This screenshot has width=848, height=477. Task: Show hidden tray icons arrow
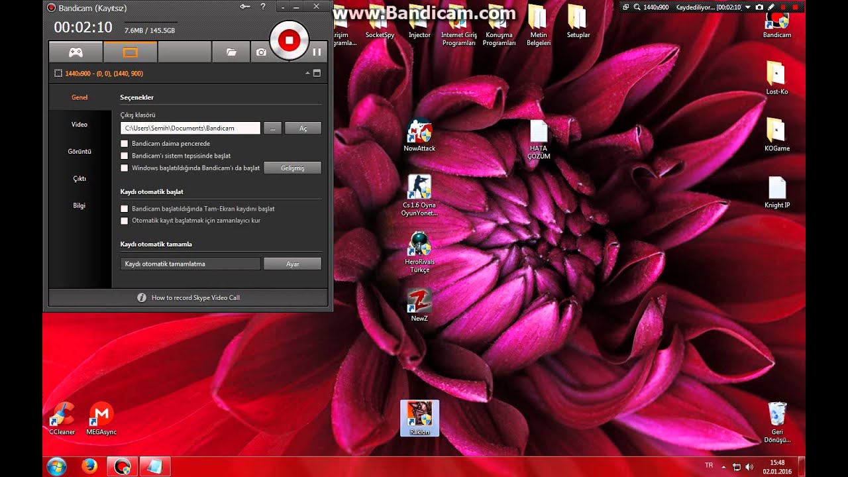[723, 467]
